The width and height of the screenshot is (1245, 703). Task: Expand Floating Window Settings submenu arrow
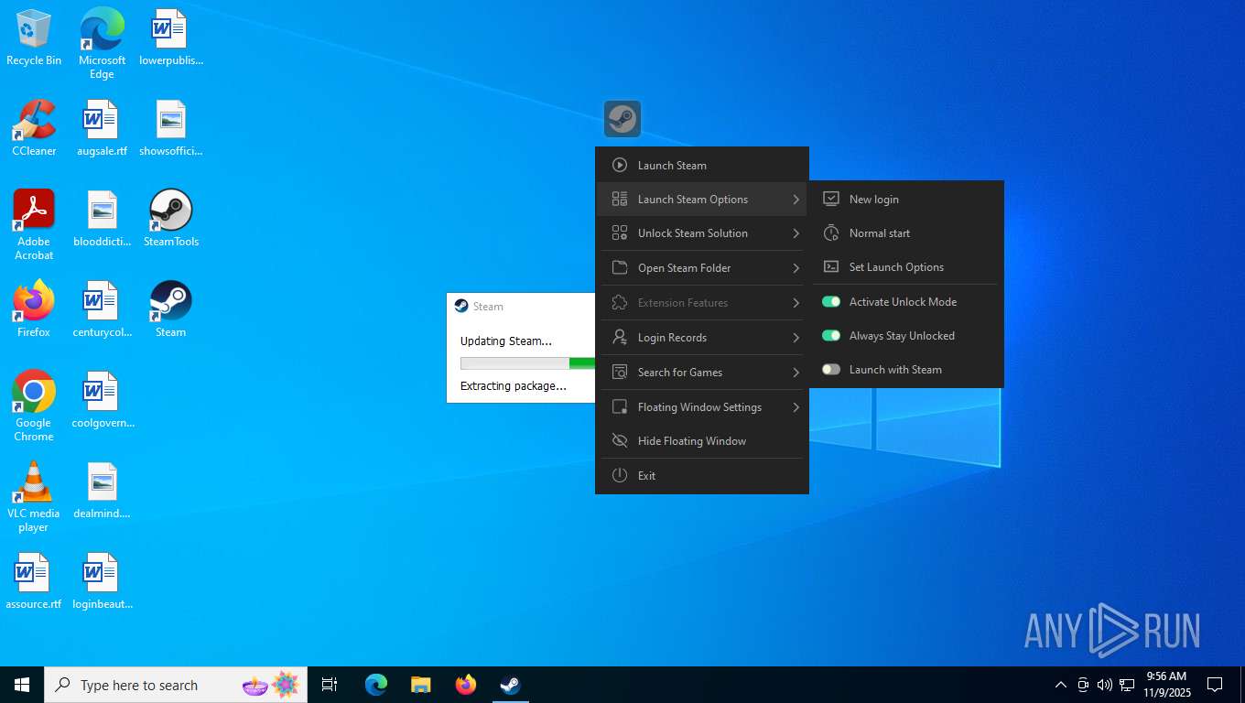click(x=796, y=407)
